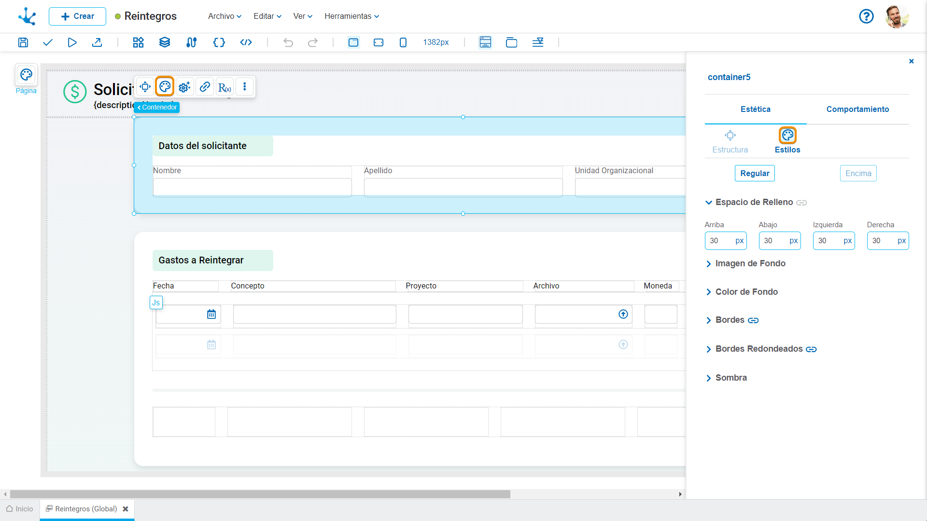Click the horizontal scrollbar of the canvas

[260, 494]
